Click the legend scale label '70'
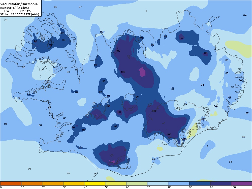The height and width of the screenshot is (189, 252). [148, 187]
